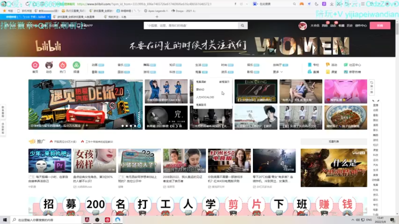Click the search magnifier button
This screenshot has height=224, width=399.
[242, 25]
